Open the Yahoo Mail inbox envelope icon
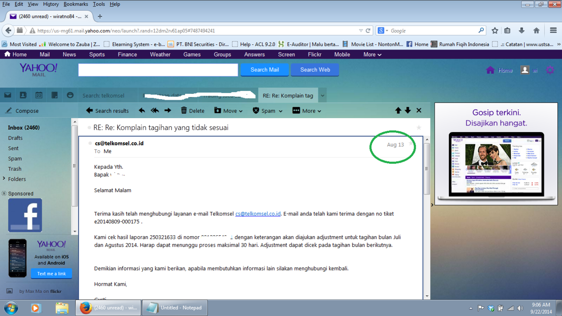Viewport: 562px width, 316px height. pos(7,95)
